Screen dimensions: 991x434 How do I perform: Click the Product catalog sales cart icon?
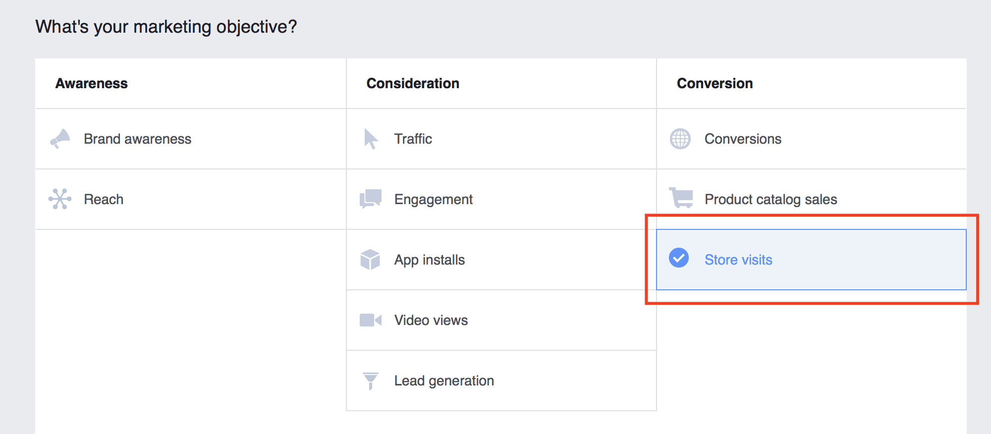pos(681,198)
